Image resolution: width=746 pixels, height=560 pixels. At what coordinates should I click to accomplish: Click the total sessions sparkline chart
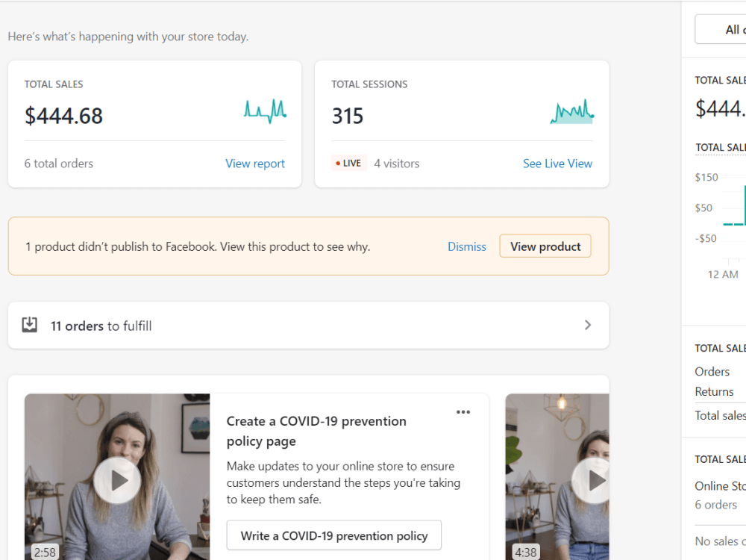pos(572,111)
